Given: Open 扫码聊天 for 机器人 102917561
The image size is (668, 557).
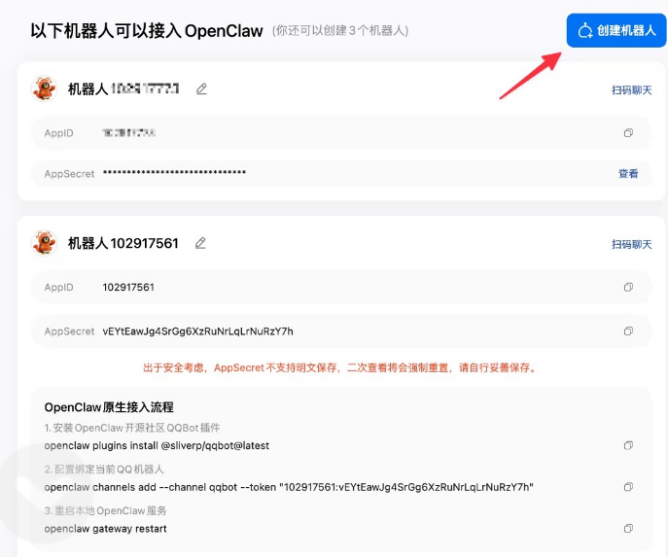Looking at the screenshot, I should click(631, 244).
